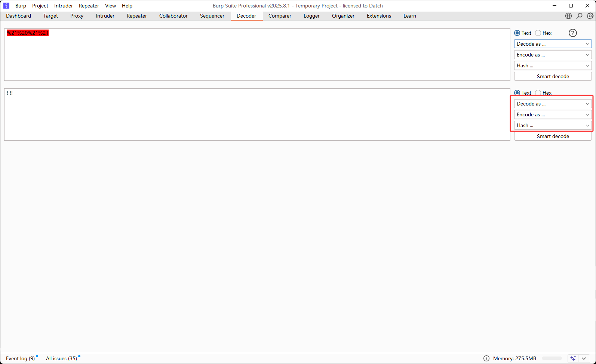Click Smart decode in the second panel

click(553, 136)
